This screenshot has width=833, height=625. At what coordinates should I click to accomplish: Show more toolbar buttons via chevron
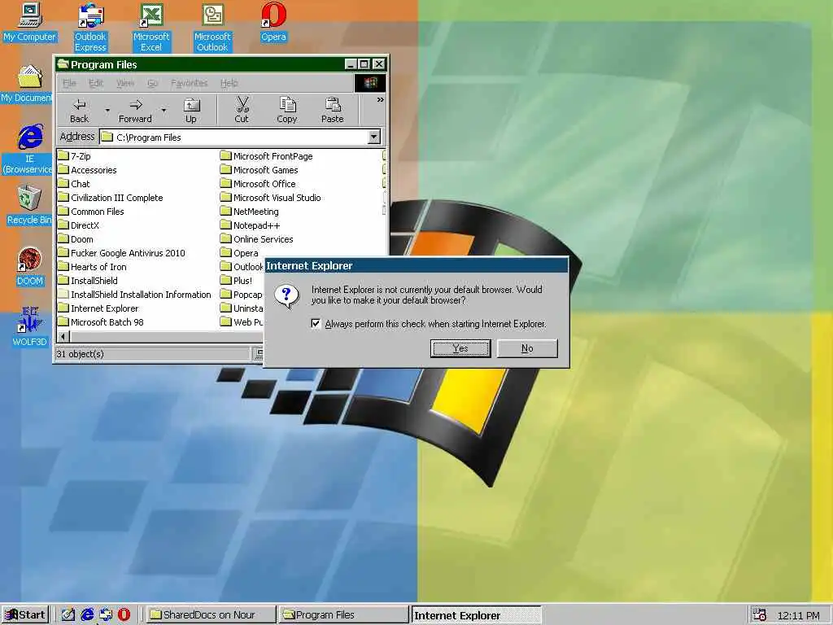(381, 100)
